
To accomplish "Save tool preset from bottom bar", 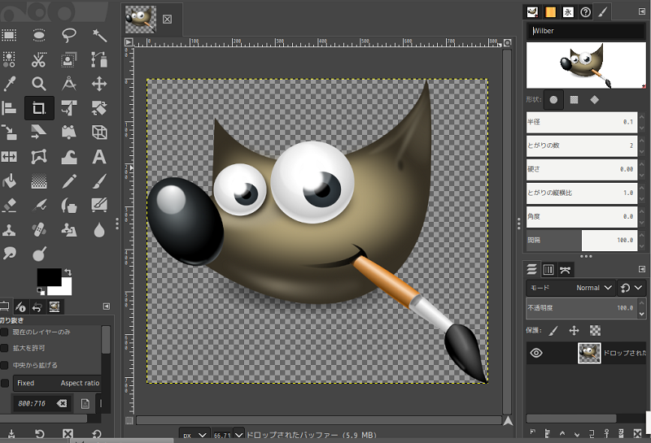I will click(11, 434).
